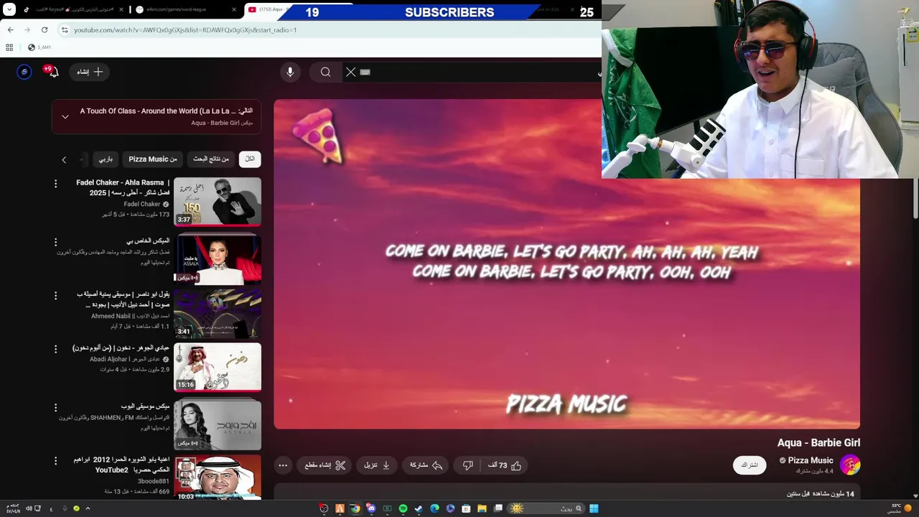
Task: Open the Ahmeed Nabil video thumbnail
Action: tap(218, 313)
